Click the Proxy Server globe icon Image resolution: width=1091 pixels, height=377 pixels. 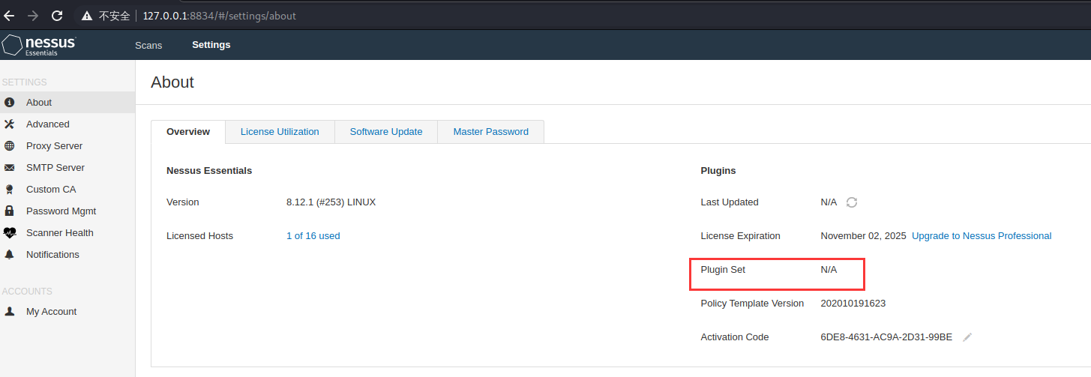[9, 146]
